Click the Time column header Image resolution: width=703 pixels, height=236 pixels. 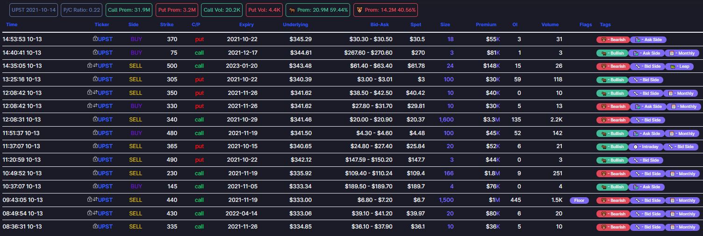point(12,25)
